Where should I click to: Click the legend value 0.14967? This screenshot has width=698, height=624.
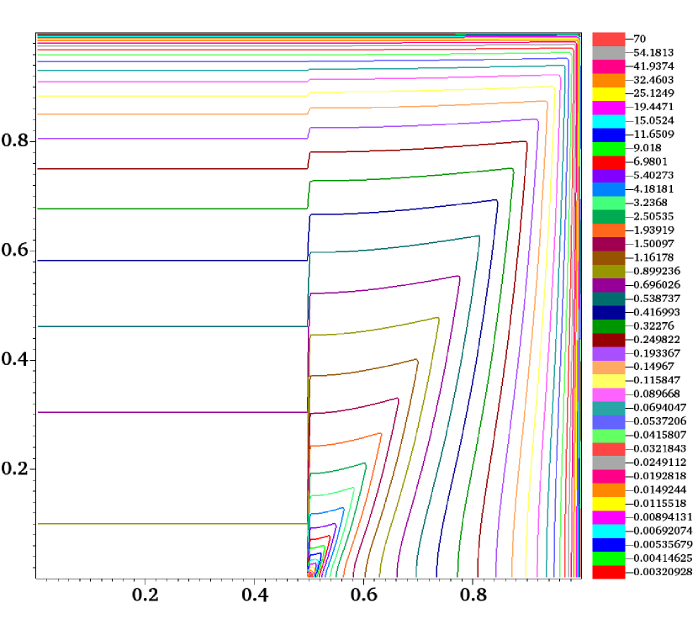point(653,367)
